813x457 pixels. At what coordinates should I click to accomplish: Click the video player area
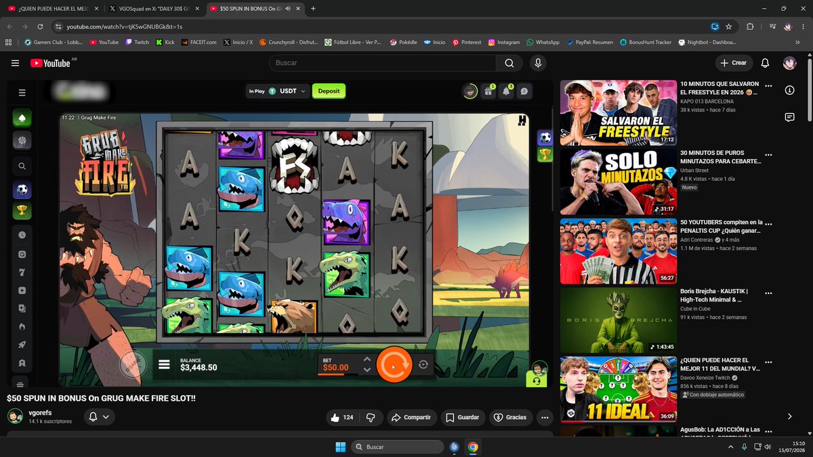(280, 234)
